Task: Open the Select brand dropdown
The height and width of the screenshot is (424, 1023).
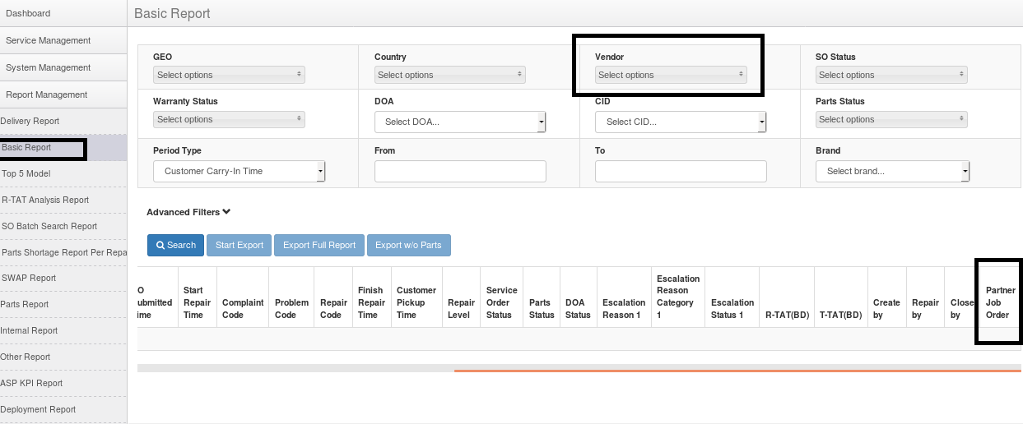Action: (892, 171)
